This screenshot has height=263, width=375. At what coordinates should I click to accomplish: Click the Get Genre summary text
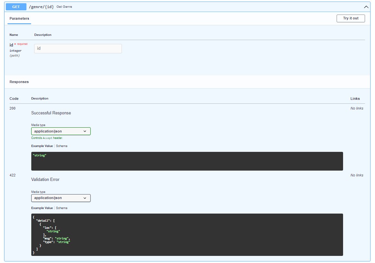(x=64, y=6)
